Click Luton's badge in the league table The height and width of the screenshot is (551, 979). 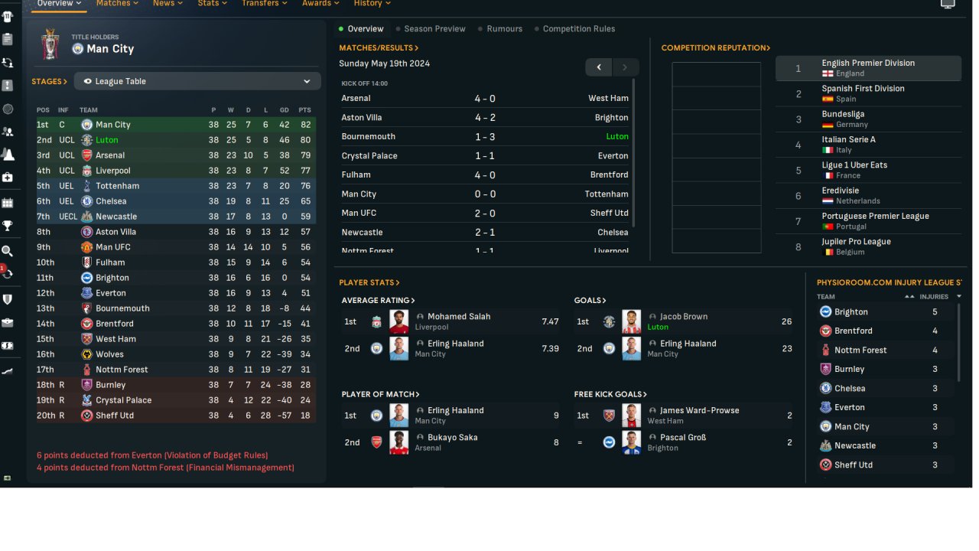(87, 140)
